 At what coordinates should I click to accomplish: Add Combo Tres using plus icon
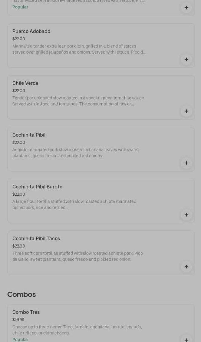[x=186, y=340]
